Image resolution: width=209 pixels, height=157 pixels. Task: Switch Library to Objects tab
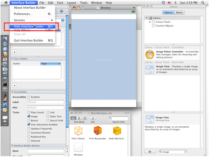[x=168, y=12]
